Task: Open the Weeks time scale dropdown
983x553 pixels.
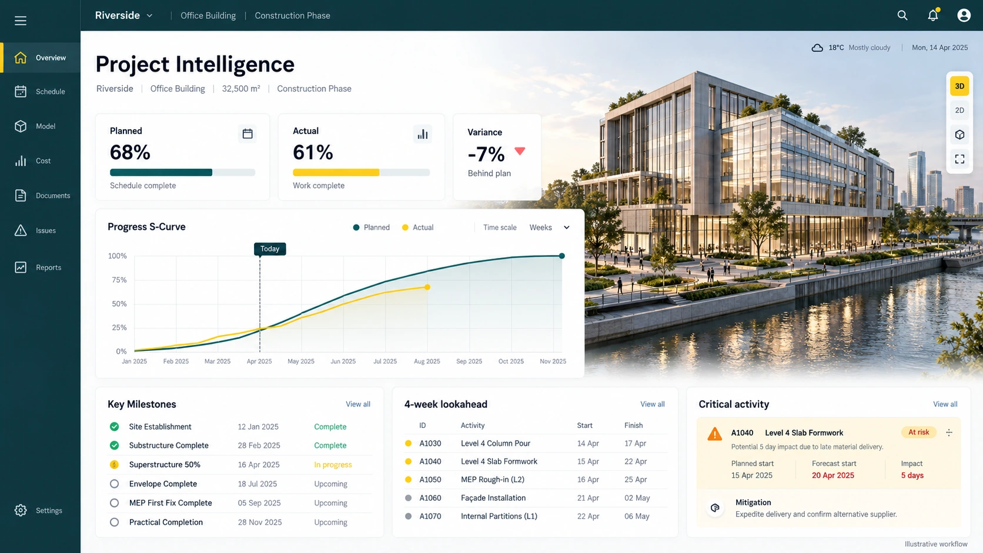Action: [x=549, y=227]
